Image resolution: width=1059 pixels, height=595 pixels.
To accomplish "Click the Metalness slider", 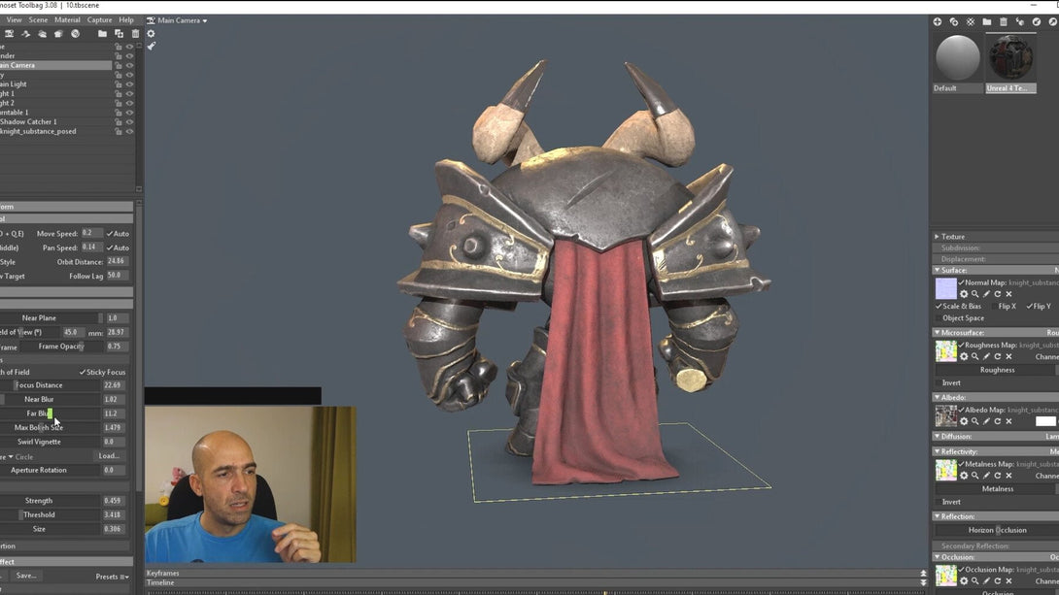I will [x=997, y=489].
